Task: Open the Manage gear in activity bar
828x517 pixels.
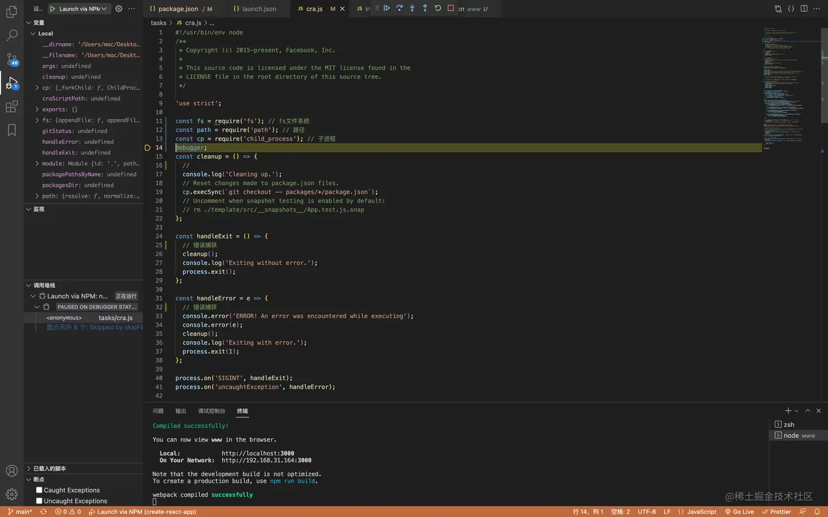Action: [12, 495]
